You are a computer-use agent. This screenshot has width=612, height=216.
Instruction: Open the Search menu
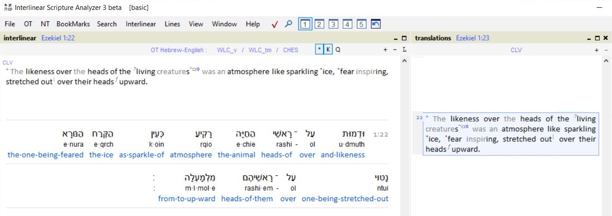(107, 24)
